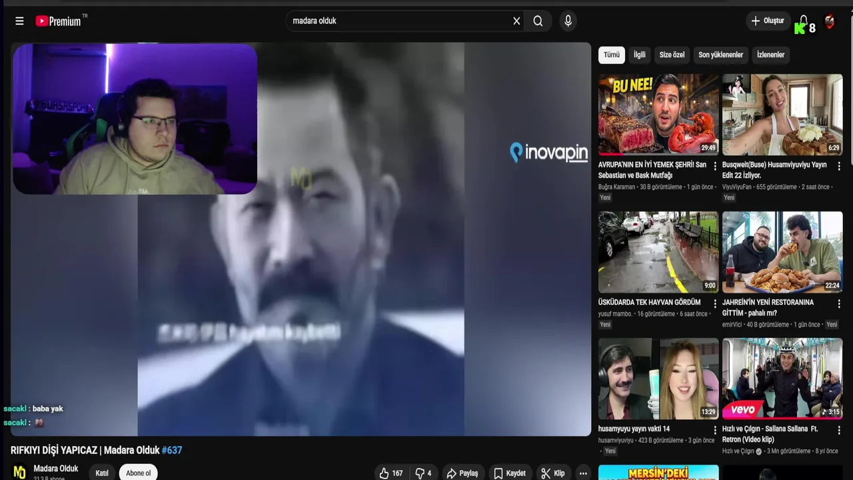Open the Vevo Sallana Sallana thumbnail
The height and width of the screenshot is (480, 853).
(782, 379)
